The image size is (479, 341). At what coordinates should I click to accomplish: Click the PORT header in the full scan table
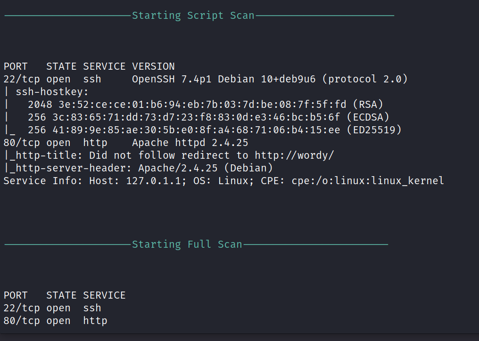pyautogui.click(x=16, y=295)
